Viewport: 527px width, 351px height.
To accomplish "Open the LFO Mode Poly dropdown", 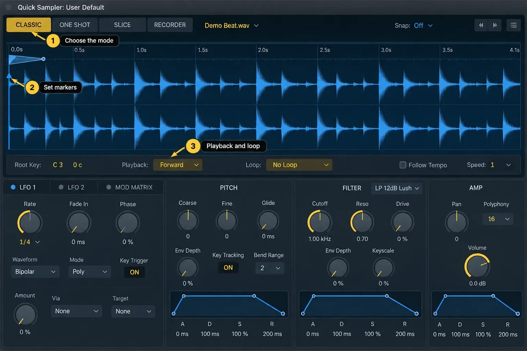I will coord(90,271).
